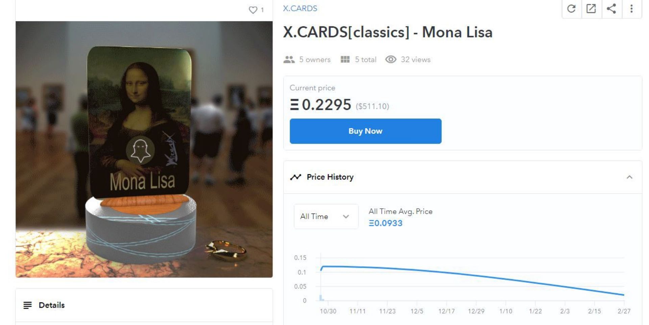
Task: Click the Price History chart icon
Action: click(295, 177)
